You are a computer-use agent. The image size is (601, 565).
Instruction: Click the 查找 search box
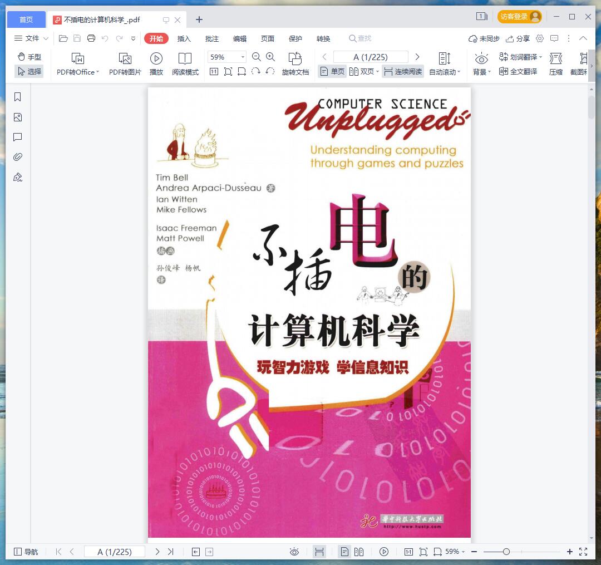coord(360,38)
